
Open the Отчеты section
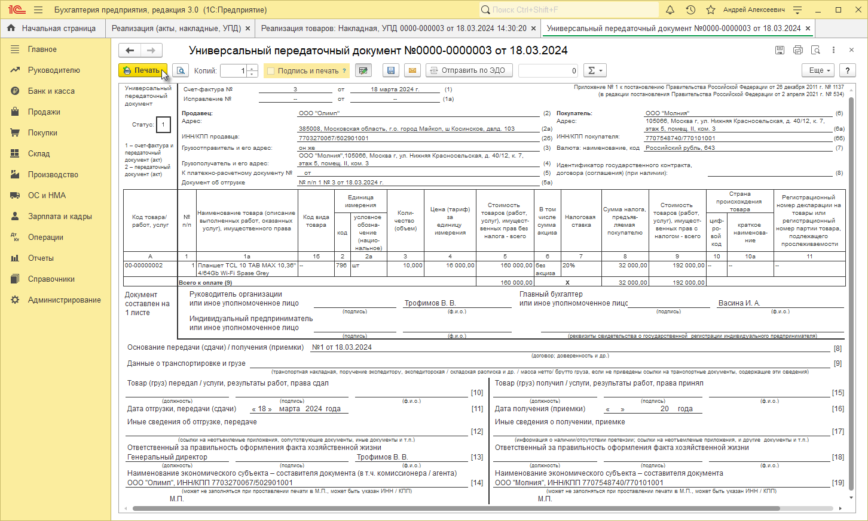56,258
